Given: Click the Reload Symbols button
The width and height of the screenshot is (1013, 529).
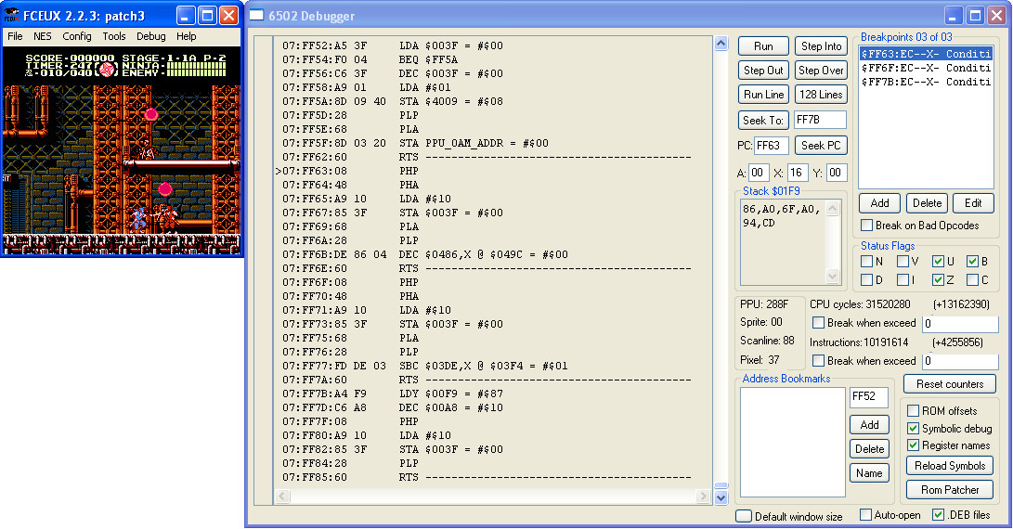Looking at the screenshot, I should pos(950,466).
